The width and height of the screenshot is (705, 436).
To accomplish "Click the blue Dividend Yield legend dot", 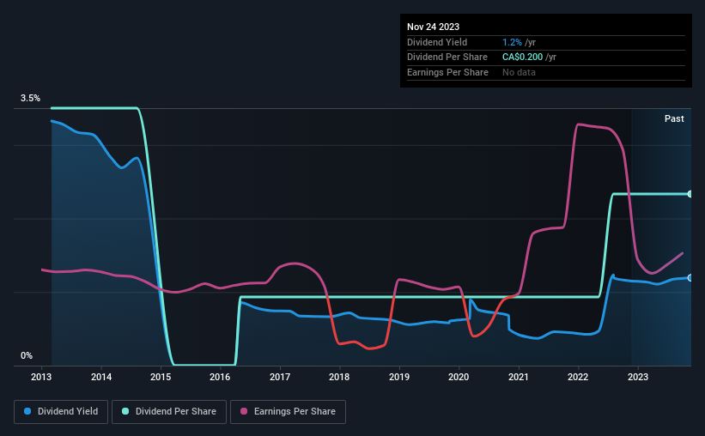I will [x=27, y=411].
